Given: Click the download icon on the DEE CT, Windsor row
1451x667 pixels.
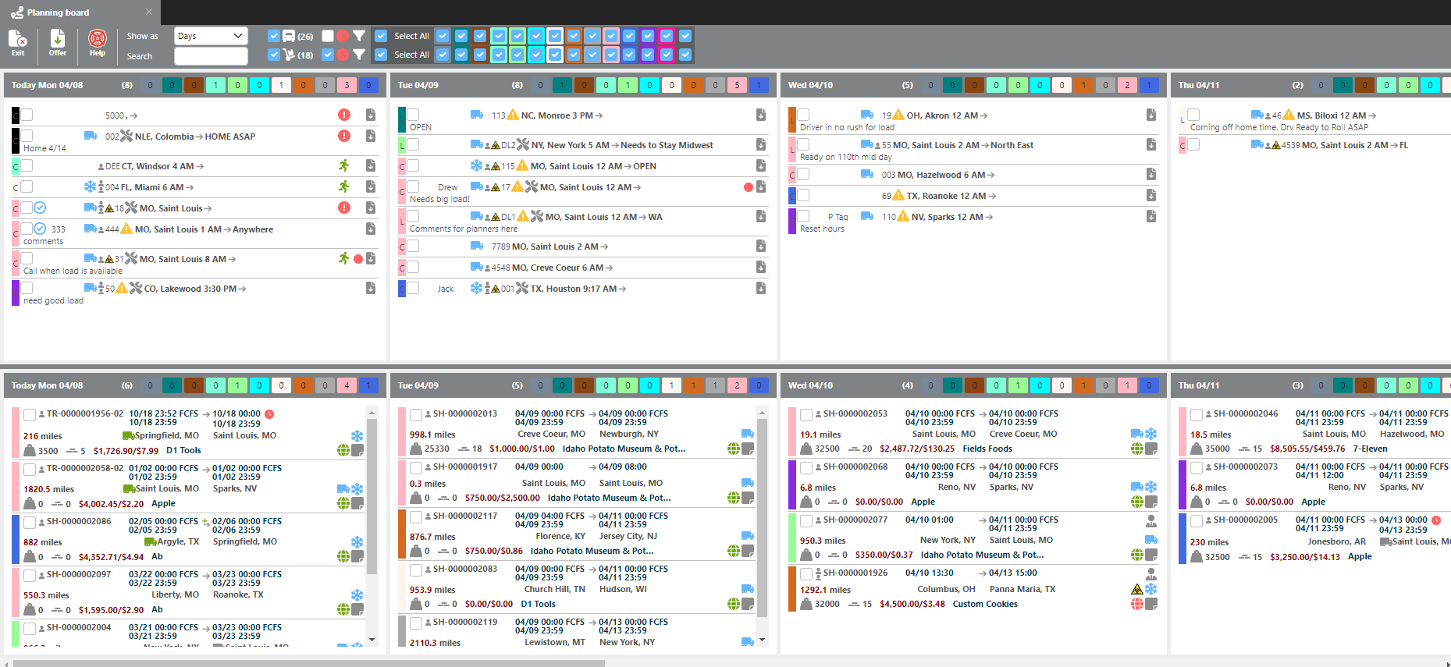Looking at the screenshot, I should [x=371, y=166].
